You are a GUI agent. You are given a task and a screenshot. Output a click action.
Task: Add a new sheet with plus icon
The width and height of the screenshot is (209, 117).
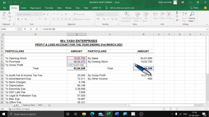[x=49, y=105]
